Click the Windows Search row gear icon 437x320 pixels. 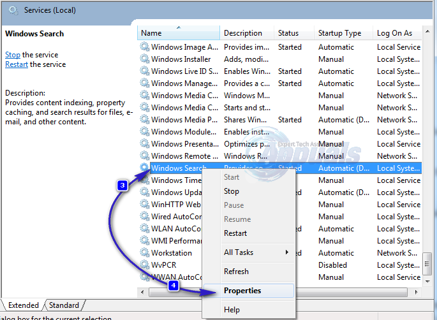click(x=145, y=168)
